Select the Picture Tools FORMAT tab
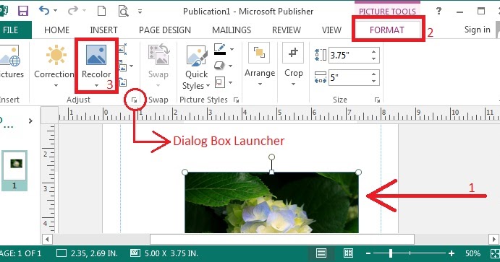This screenshot has height=262, width=500. pos(387,30)
